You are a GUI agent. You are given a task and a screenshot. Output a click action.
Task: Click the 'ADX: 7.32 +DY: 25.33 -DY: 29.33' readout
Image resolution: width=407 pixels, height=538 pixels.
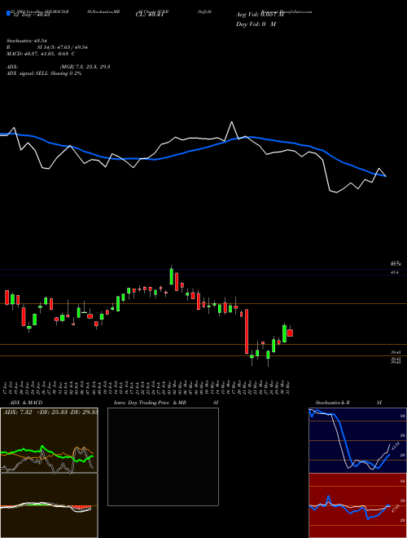coord(50,412)
